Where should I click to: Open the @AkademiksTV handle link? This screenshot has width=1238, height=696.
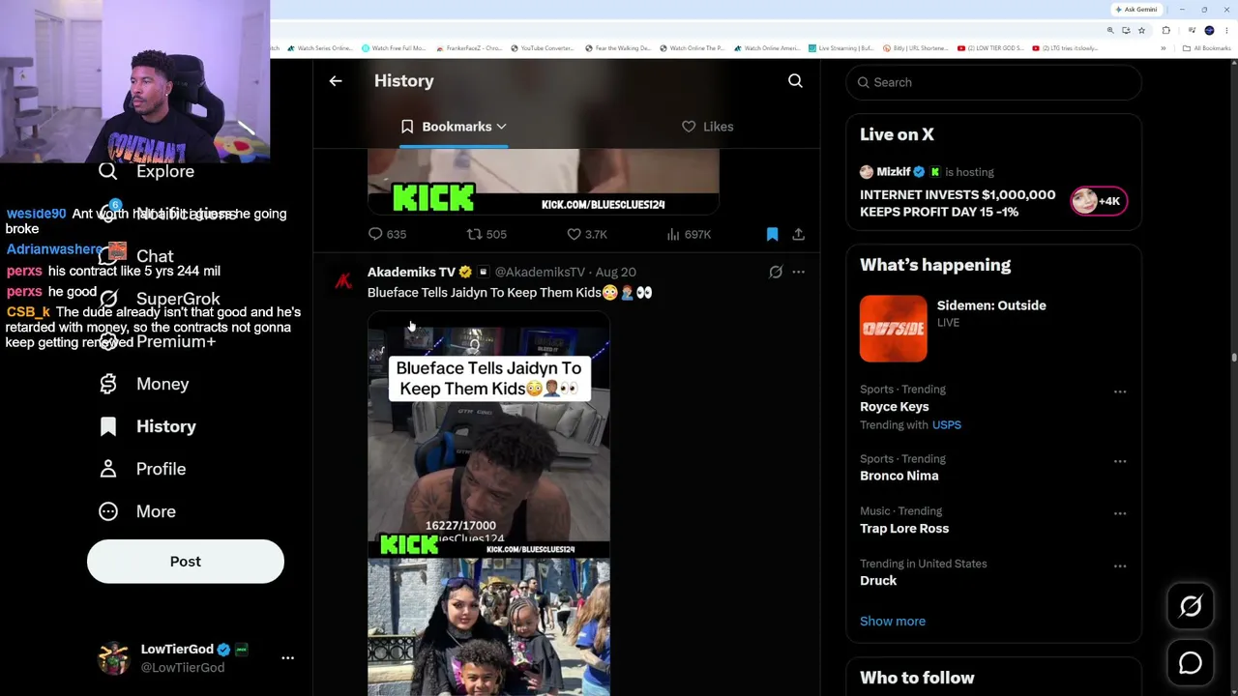540,273
